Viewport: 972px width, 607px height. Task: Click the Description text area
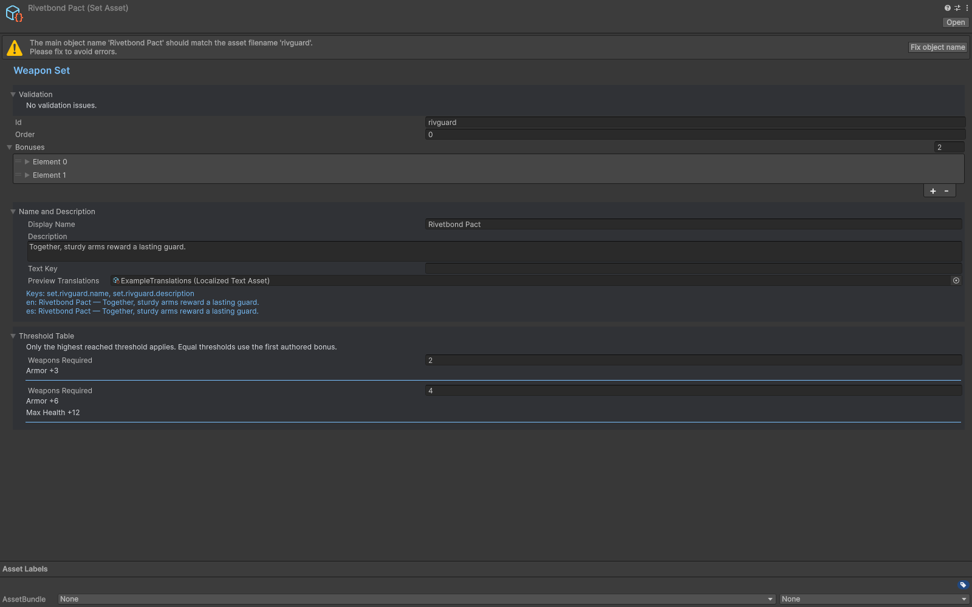(495, 251)
